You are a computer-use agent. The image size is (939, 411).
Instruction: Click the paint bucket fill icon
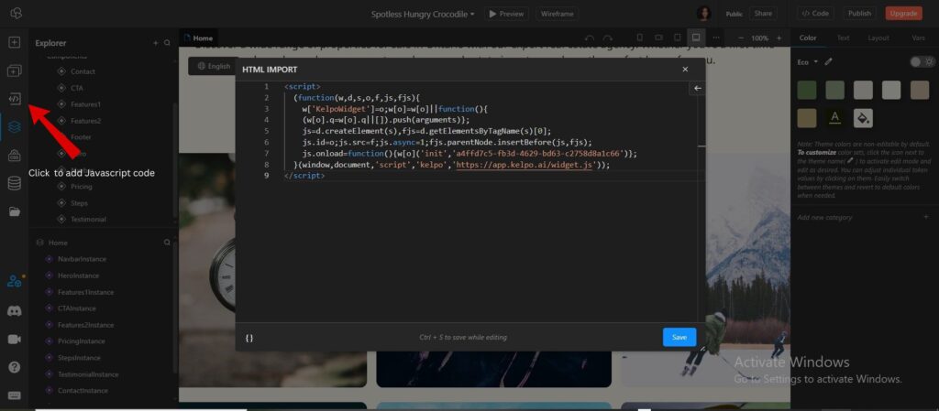click(x=863, y=118)
